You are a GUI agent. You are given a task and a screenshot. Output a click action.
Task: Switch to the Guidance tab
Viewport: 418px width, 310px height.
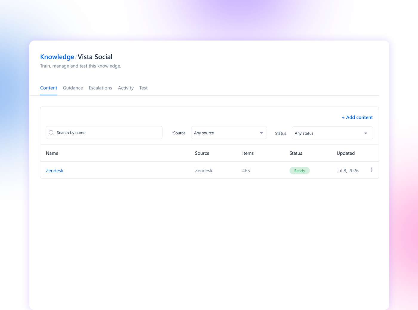tap(73, 88)
